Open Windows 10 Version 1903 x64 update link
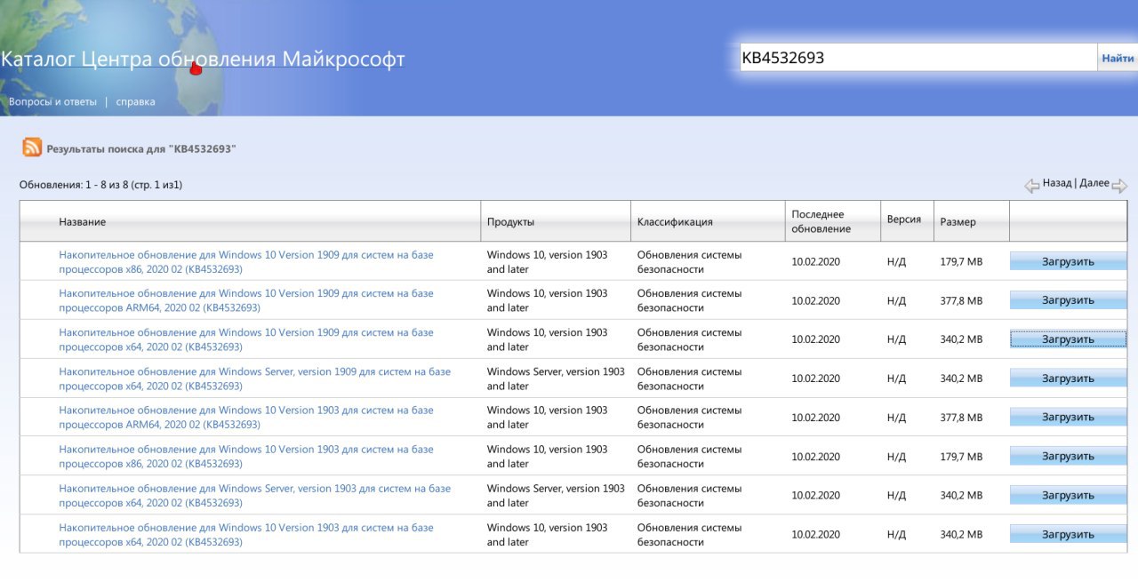Image resolution: width=1138 pixels, height=582 pixels. click(x=246, y=535)
